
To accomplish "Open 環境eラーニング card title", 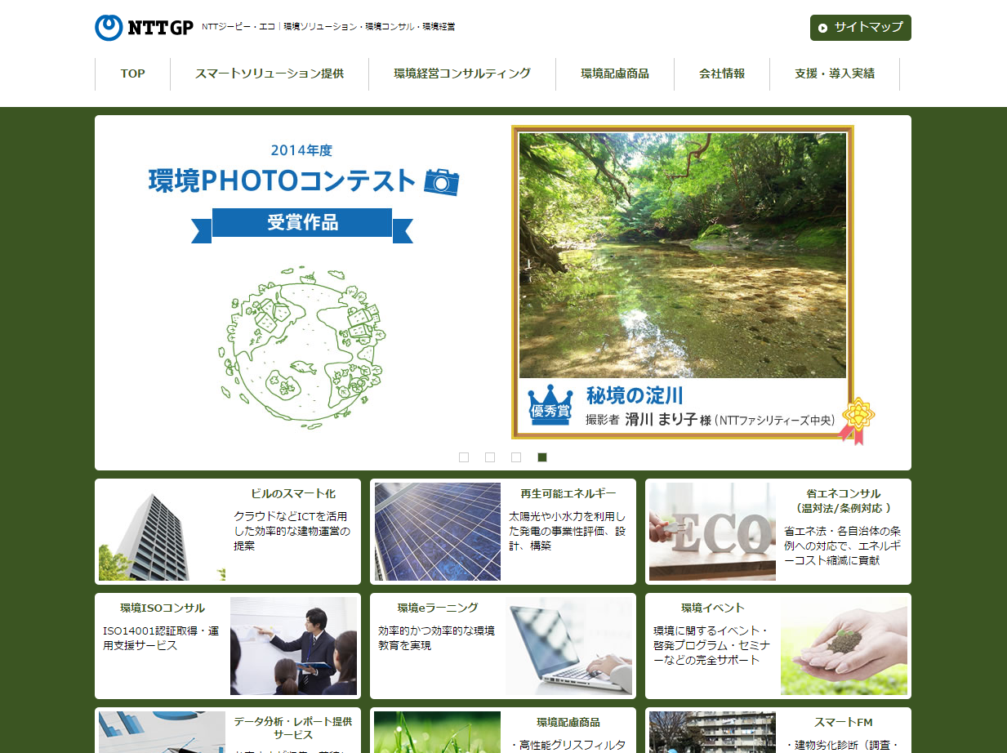I will click(438, 608).
